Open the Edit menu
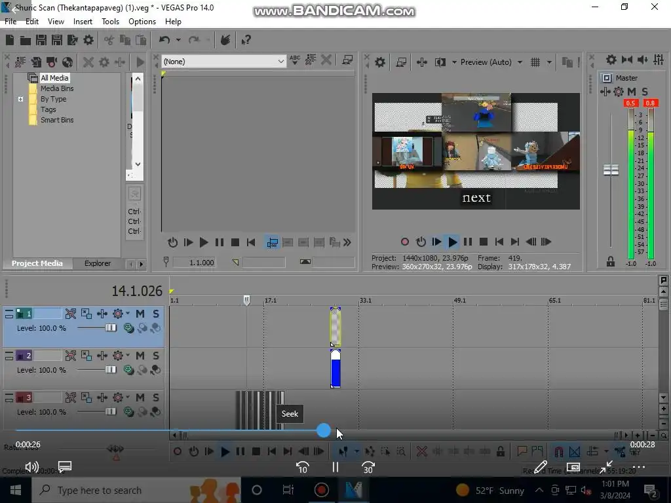The height and width of the screenshot is (503, 671). [x=32, y=22]
